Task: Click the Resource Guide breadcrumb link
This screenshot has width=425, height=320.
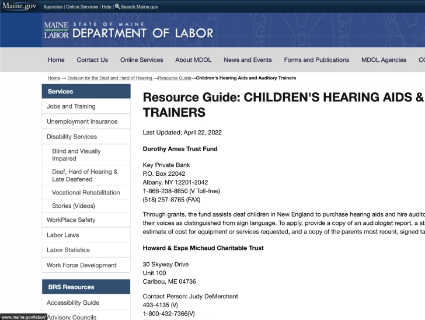Action: (x=175, y=78)
